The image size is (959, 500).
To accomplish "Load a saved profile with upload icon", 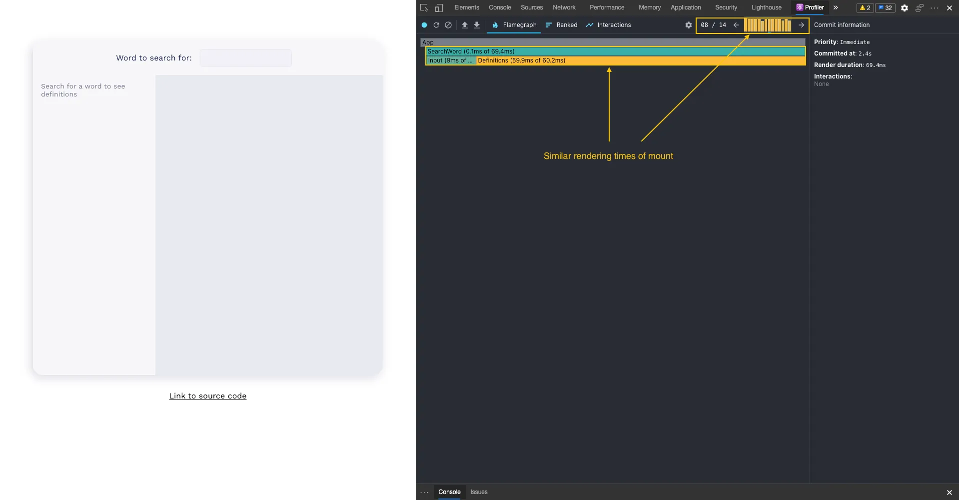I will [465, 25].
